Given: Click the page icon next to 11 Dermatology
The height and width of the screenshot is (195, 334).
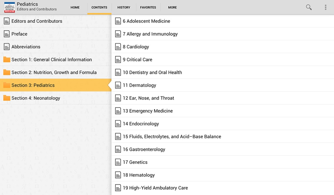Looking at the screenshot, I should point(118,85).
